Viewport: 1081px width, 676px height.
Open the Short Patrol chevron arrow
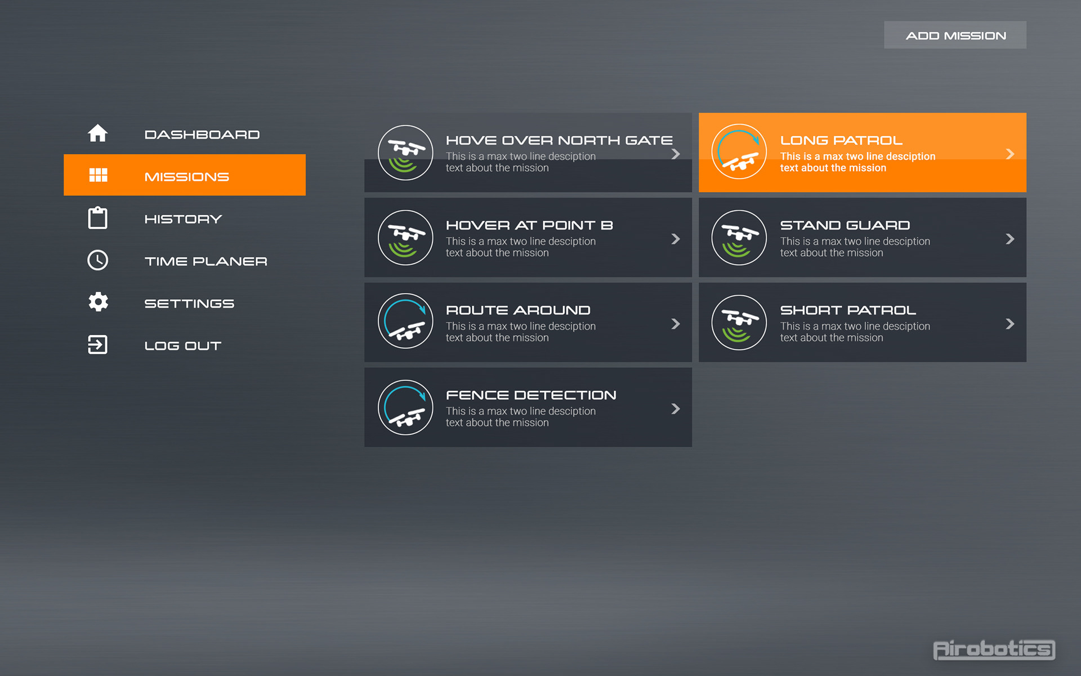pyautogui.click(x=1010, y=324)
